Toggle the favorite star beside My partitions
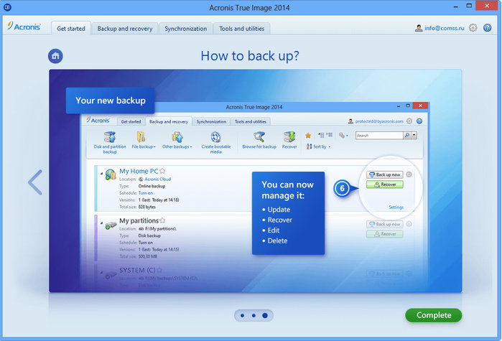This screenshot has width=502, height=341. (x=162, y=220)
